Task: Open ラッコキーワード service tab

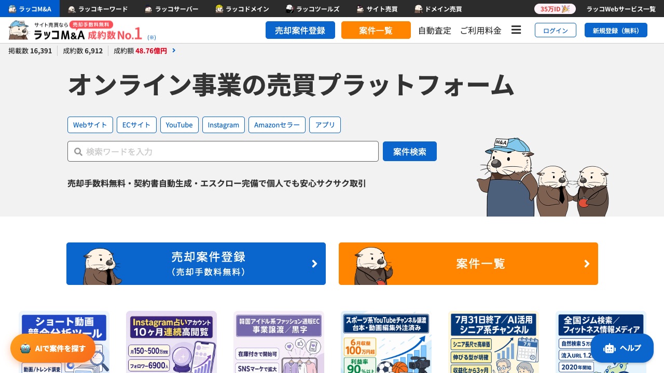Action: point(98,9)
